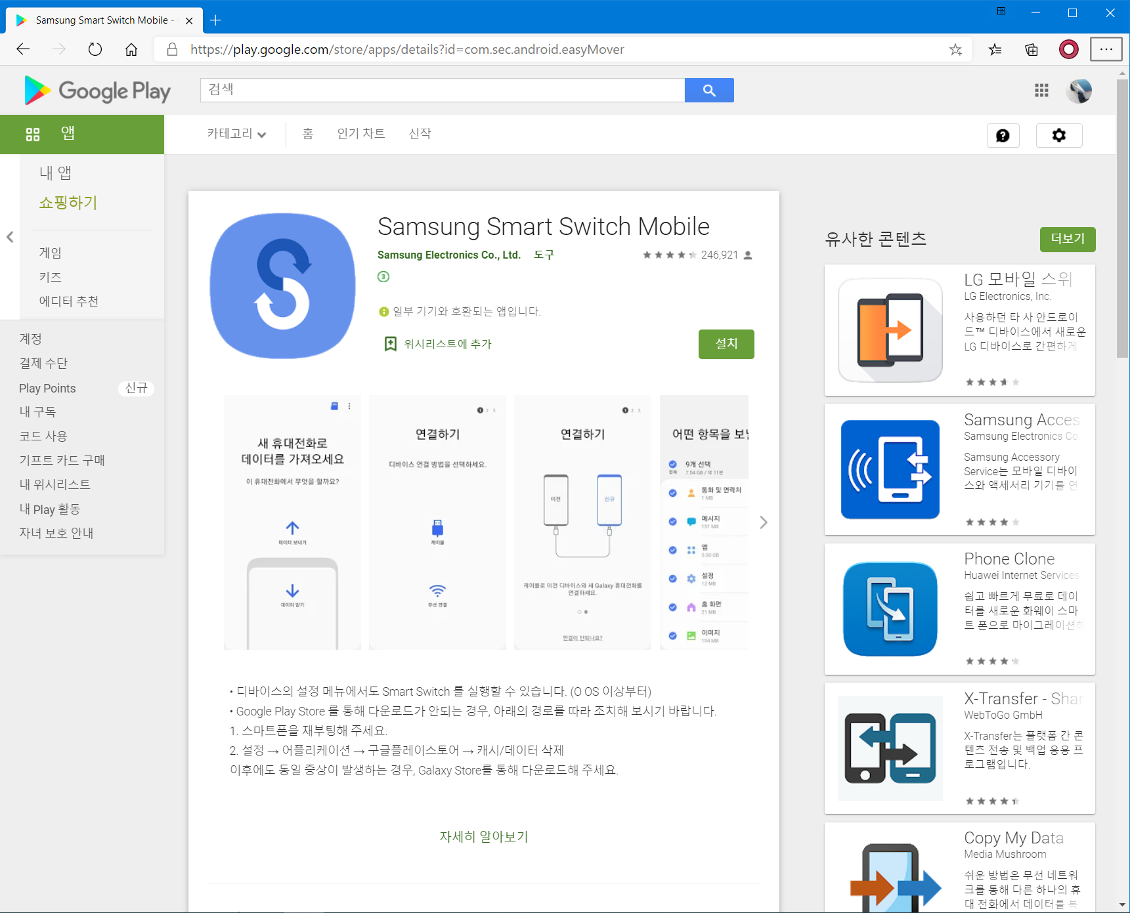Collapse the left sidebar arrow
Screen dimensions: 1130x913
click(x=10, y=237)
